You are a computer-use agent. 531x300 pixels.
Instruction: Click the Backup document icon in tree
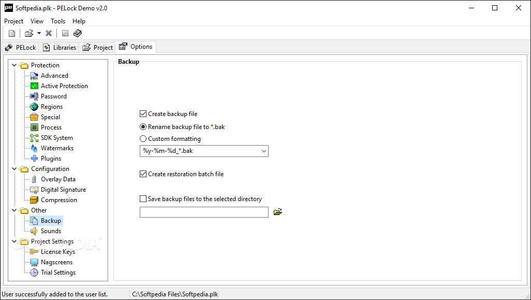coord(34,221)
